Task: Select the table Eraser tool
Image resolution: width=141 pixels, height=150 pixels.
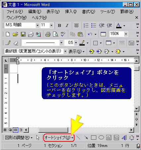Action: pos(16,43)
